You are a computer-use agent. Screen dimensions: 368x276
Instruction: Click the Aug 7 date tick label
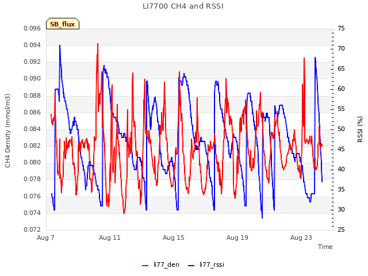click(x=45, y=237)
